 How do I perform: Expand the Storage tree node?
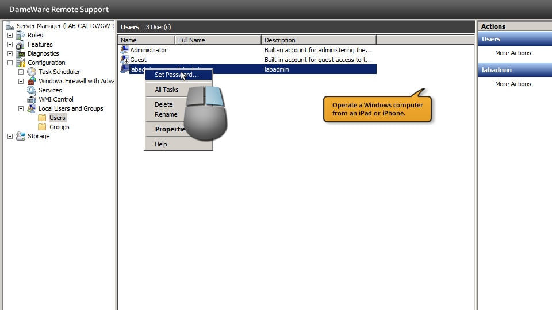[x=10, y=136]
